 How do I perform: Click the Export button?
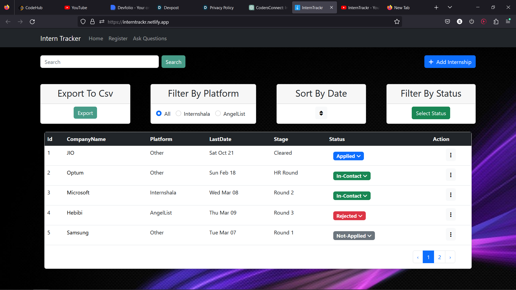coord(85,113)
